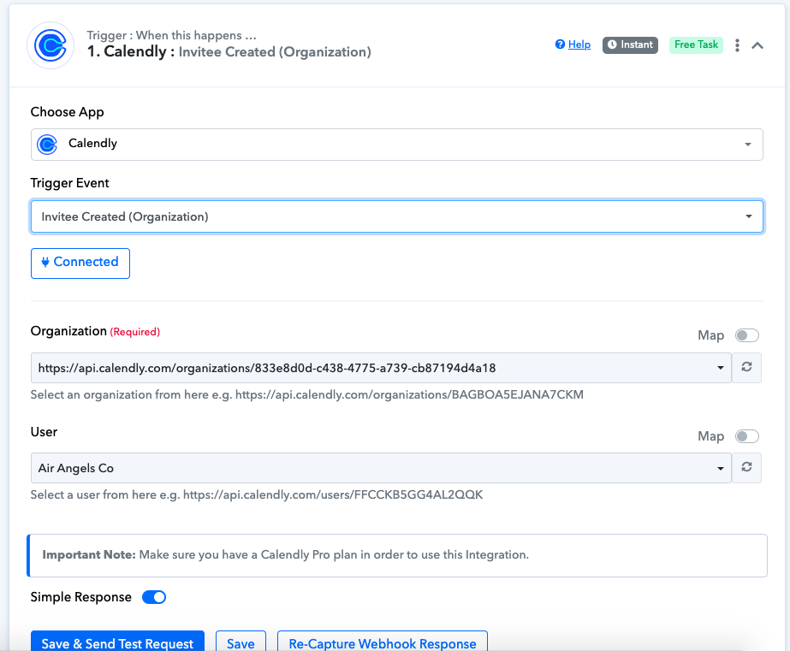Refresh the User list
Image resolution: width=790 pixels, height=651 pixels.
click(x=746, y=468)
